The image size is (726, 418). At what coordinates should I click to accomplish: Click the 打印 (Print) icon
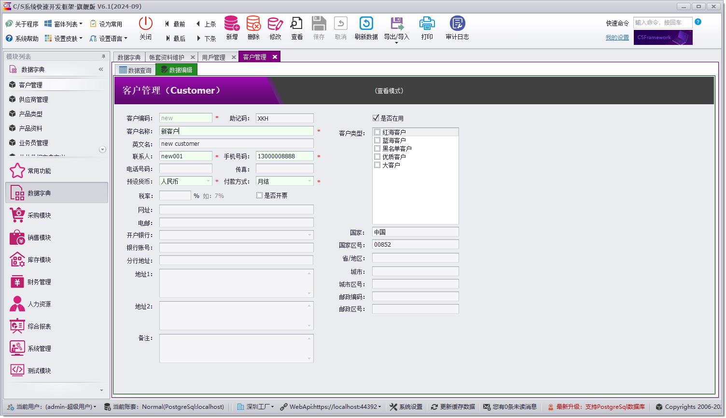[427, 28]
